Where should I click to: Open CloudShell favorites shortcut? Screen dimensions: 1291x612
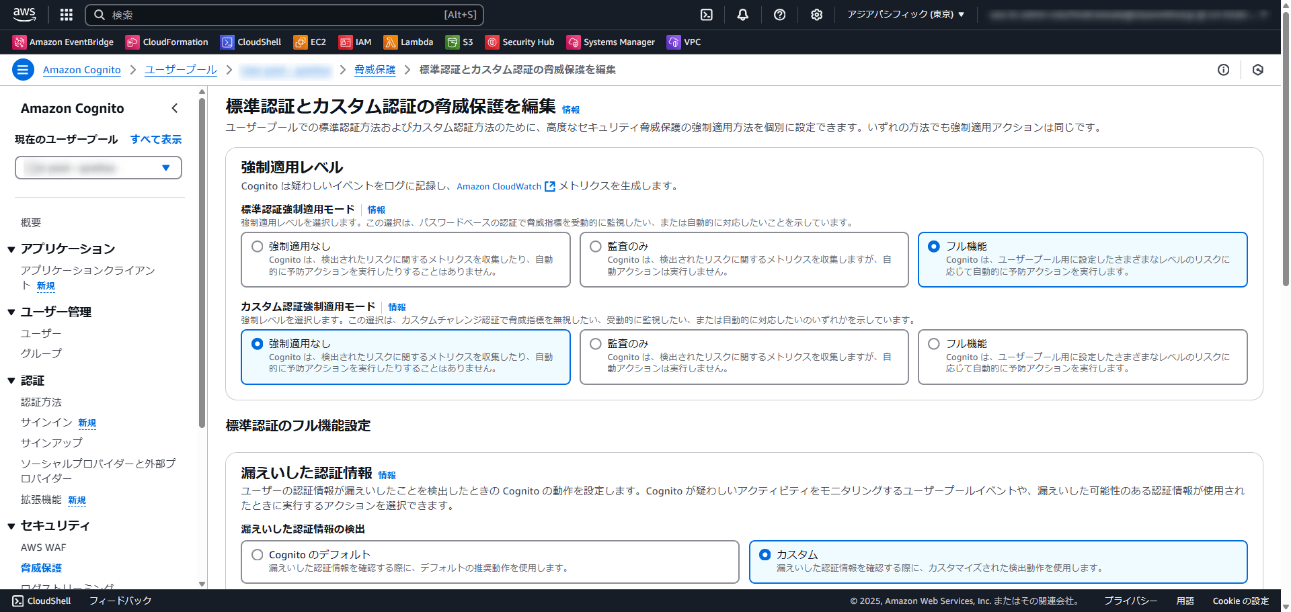251,42
